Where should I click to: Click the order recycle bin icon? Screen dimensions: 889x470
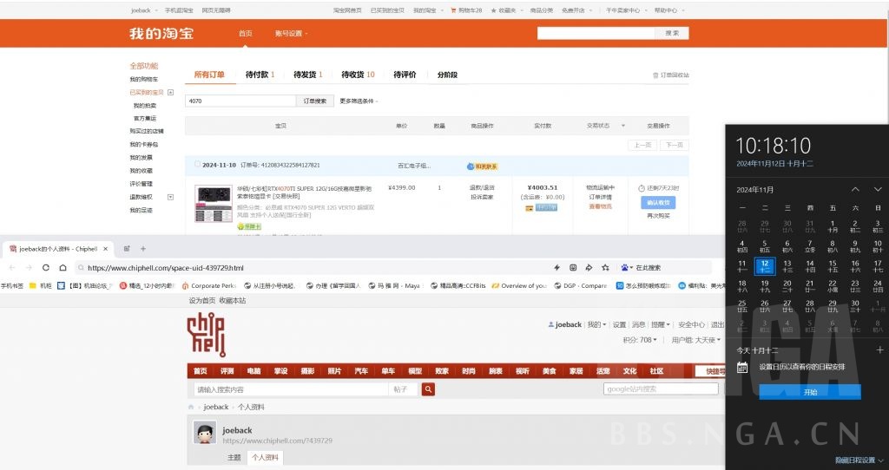point(656,75)
